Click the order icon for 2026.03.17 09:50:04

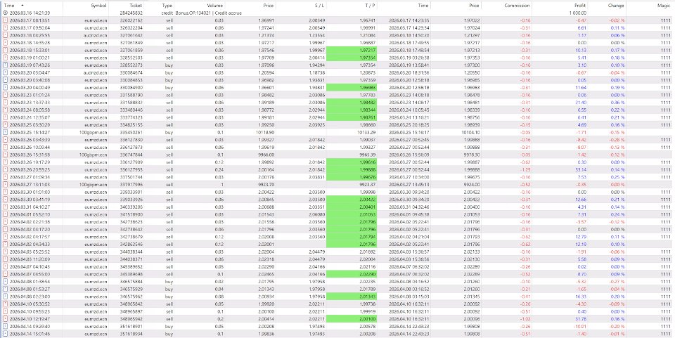coord(5,27)
